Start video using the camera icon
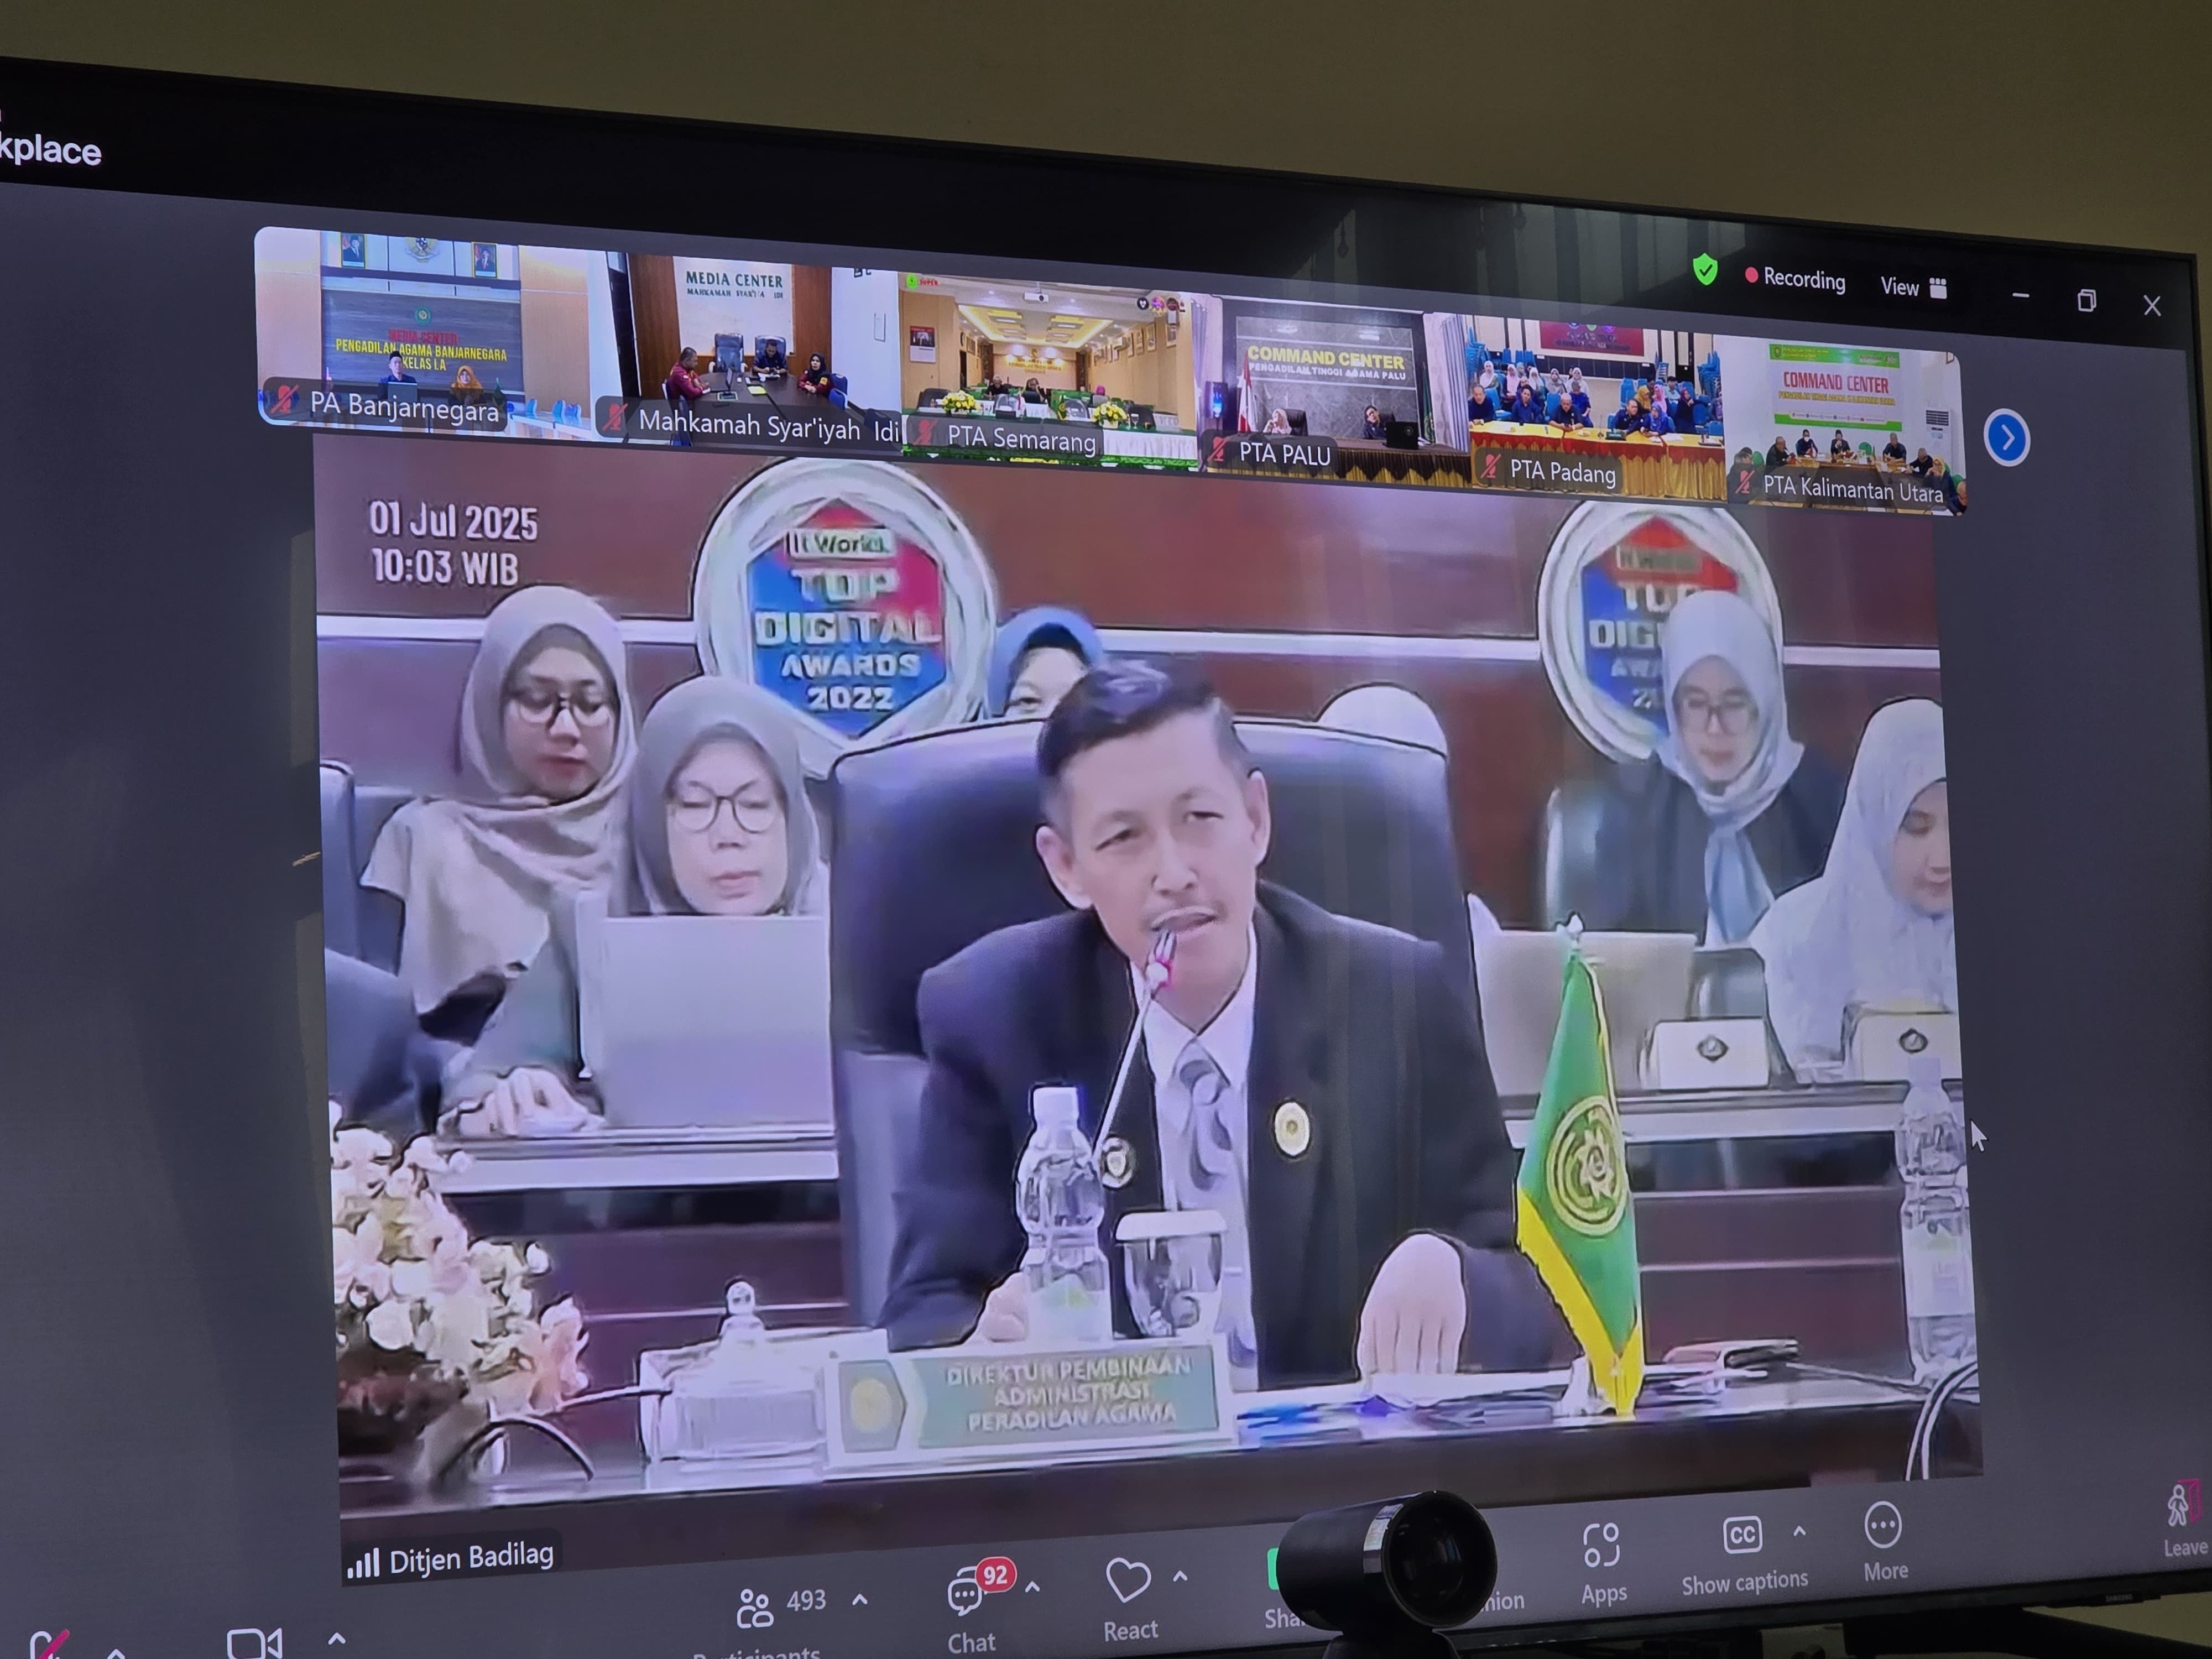2212x1659 pixels. click(x=254, y=1643)
